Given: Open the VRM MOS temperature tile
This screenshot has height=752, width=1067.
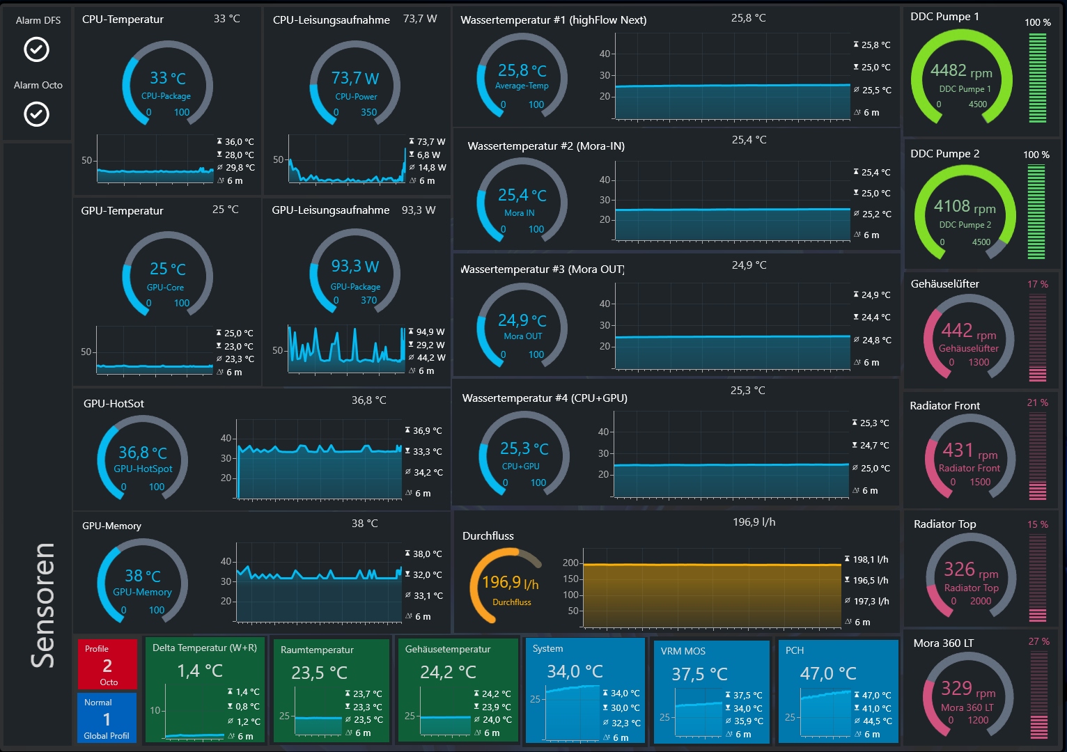Looking at the screenshot, I should tap(712, 692).
